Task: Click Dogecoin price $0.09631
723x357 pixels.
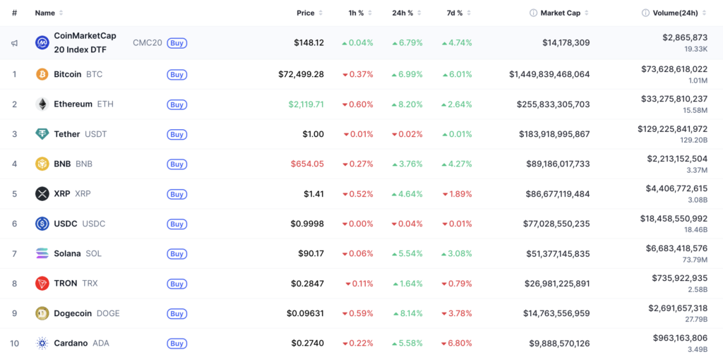Action: (305, 313)
